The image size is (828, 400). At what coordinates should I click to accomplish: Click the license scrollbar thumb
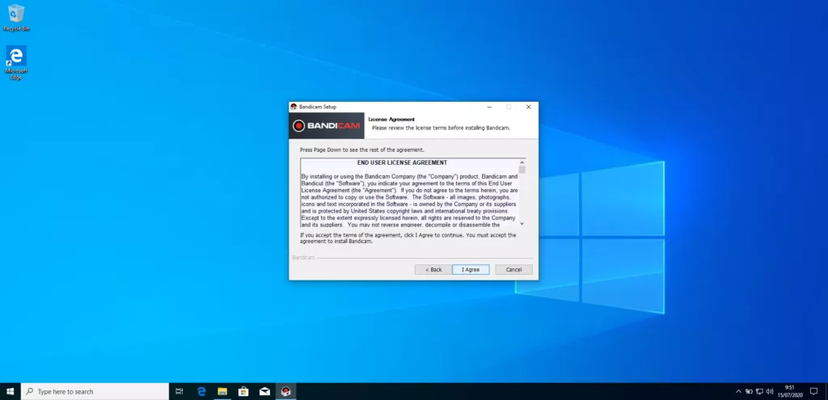tap(522, 170)
